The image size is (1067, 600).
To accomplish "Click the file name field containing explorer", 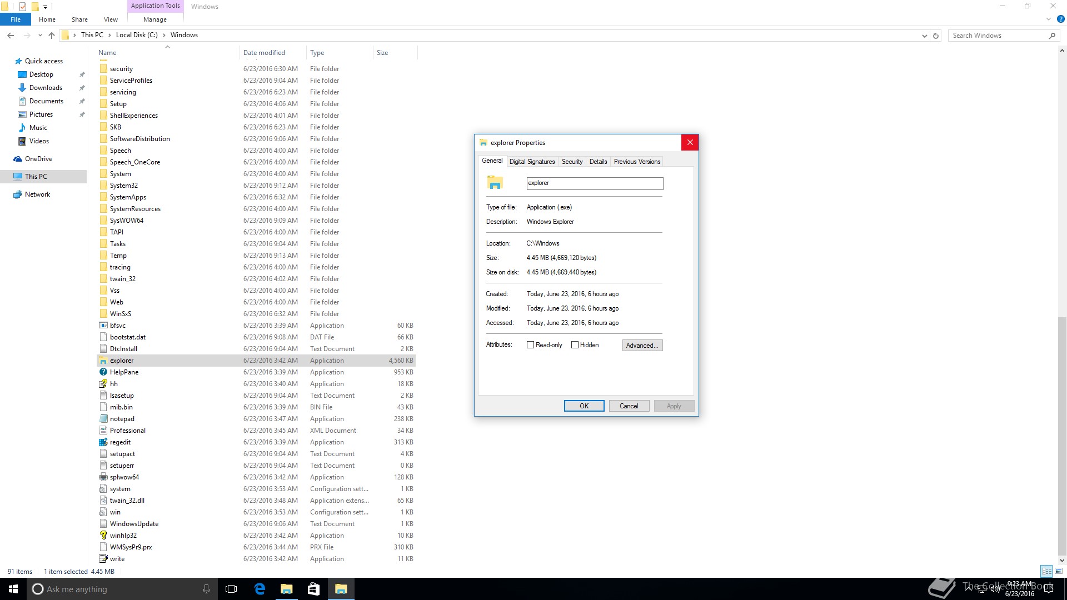I will pyautogui.click(x=595, y=183).
